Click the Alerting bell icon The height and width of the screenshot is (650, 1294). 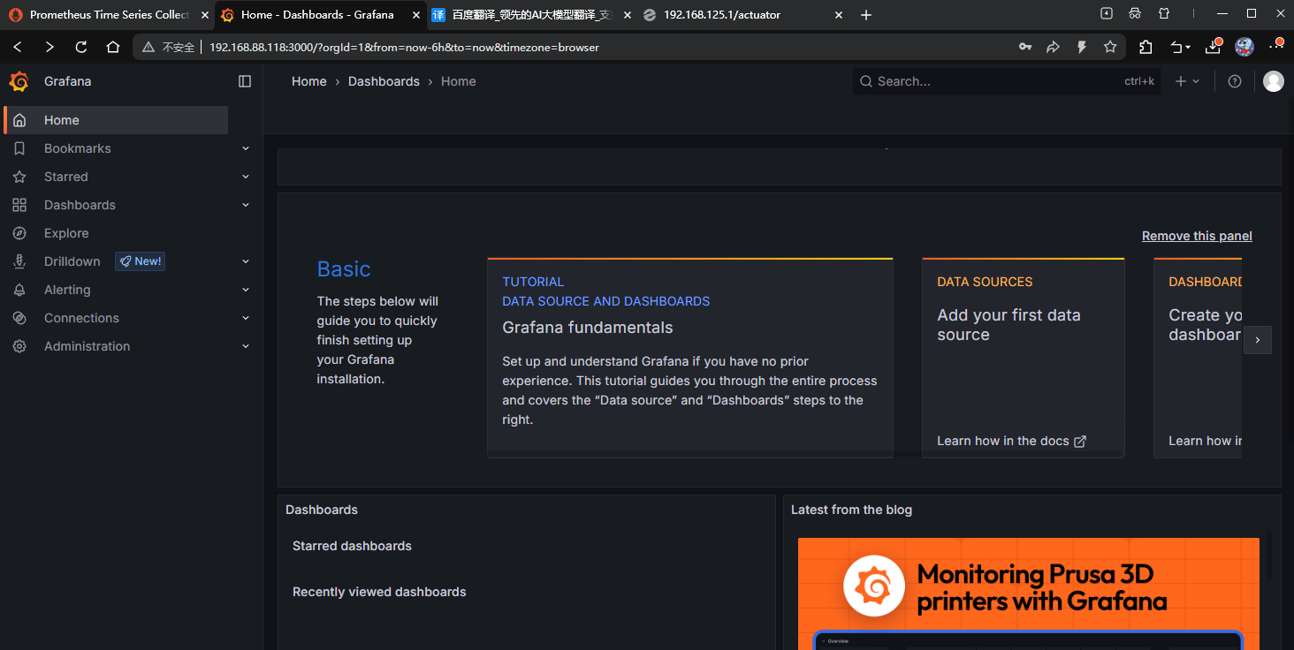(x=19, y=290)
